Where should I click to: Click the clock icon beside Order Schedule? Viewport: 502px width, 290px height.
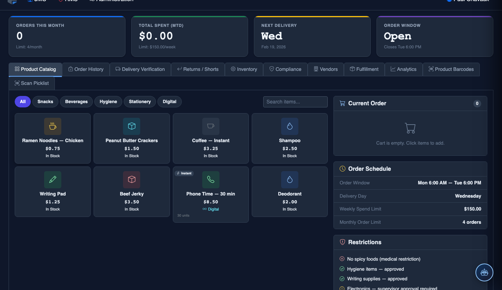click(x=342, y=169)
